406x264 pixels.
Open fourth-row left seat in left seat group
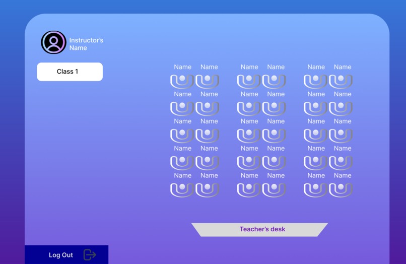pos(182,163)
